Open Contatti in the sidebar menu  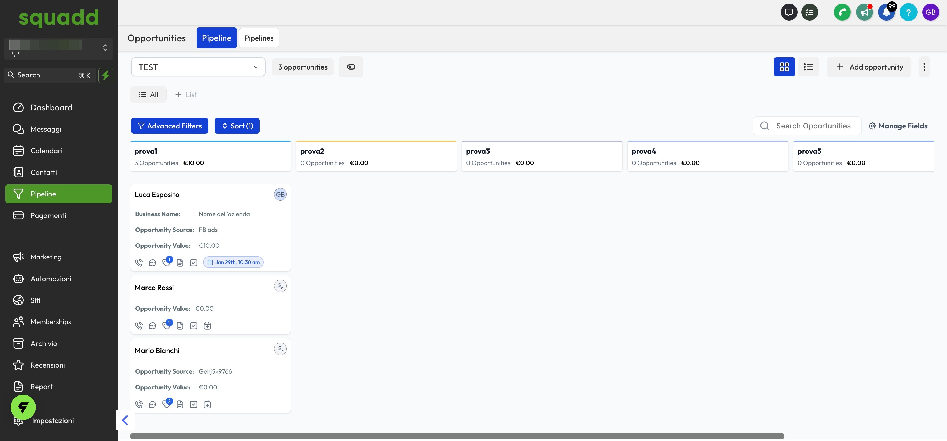(43, 172)
